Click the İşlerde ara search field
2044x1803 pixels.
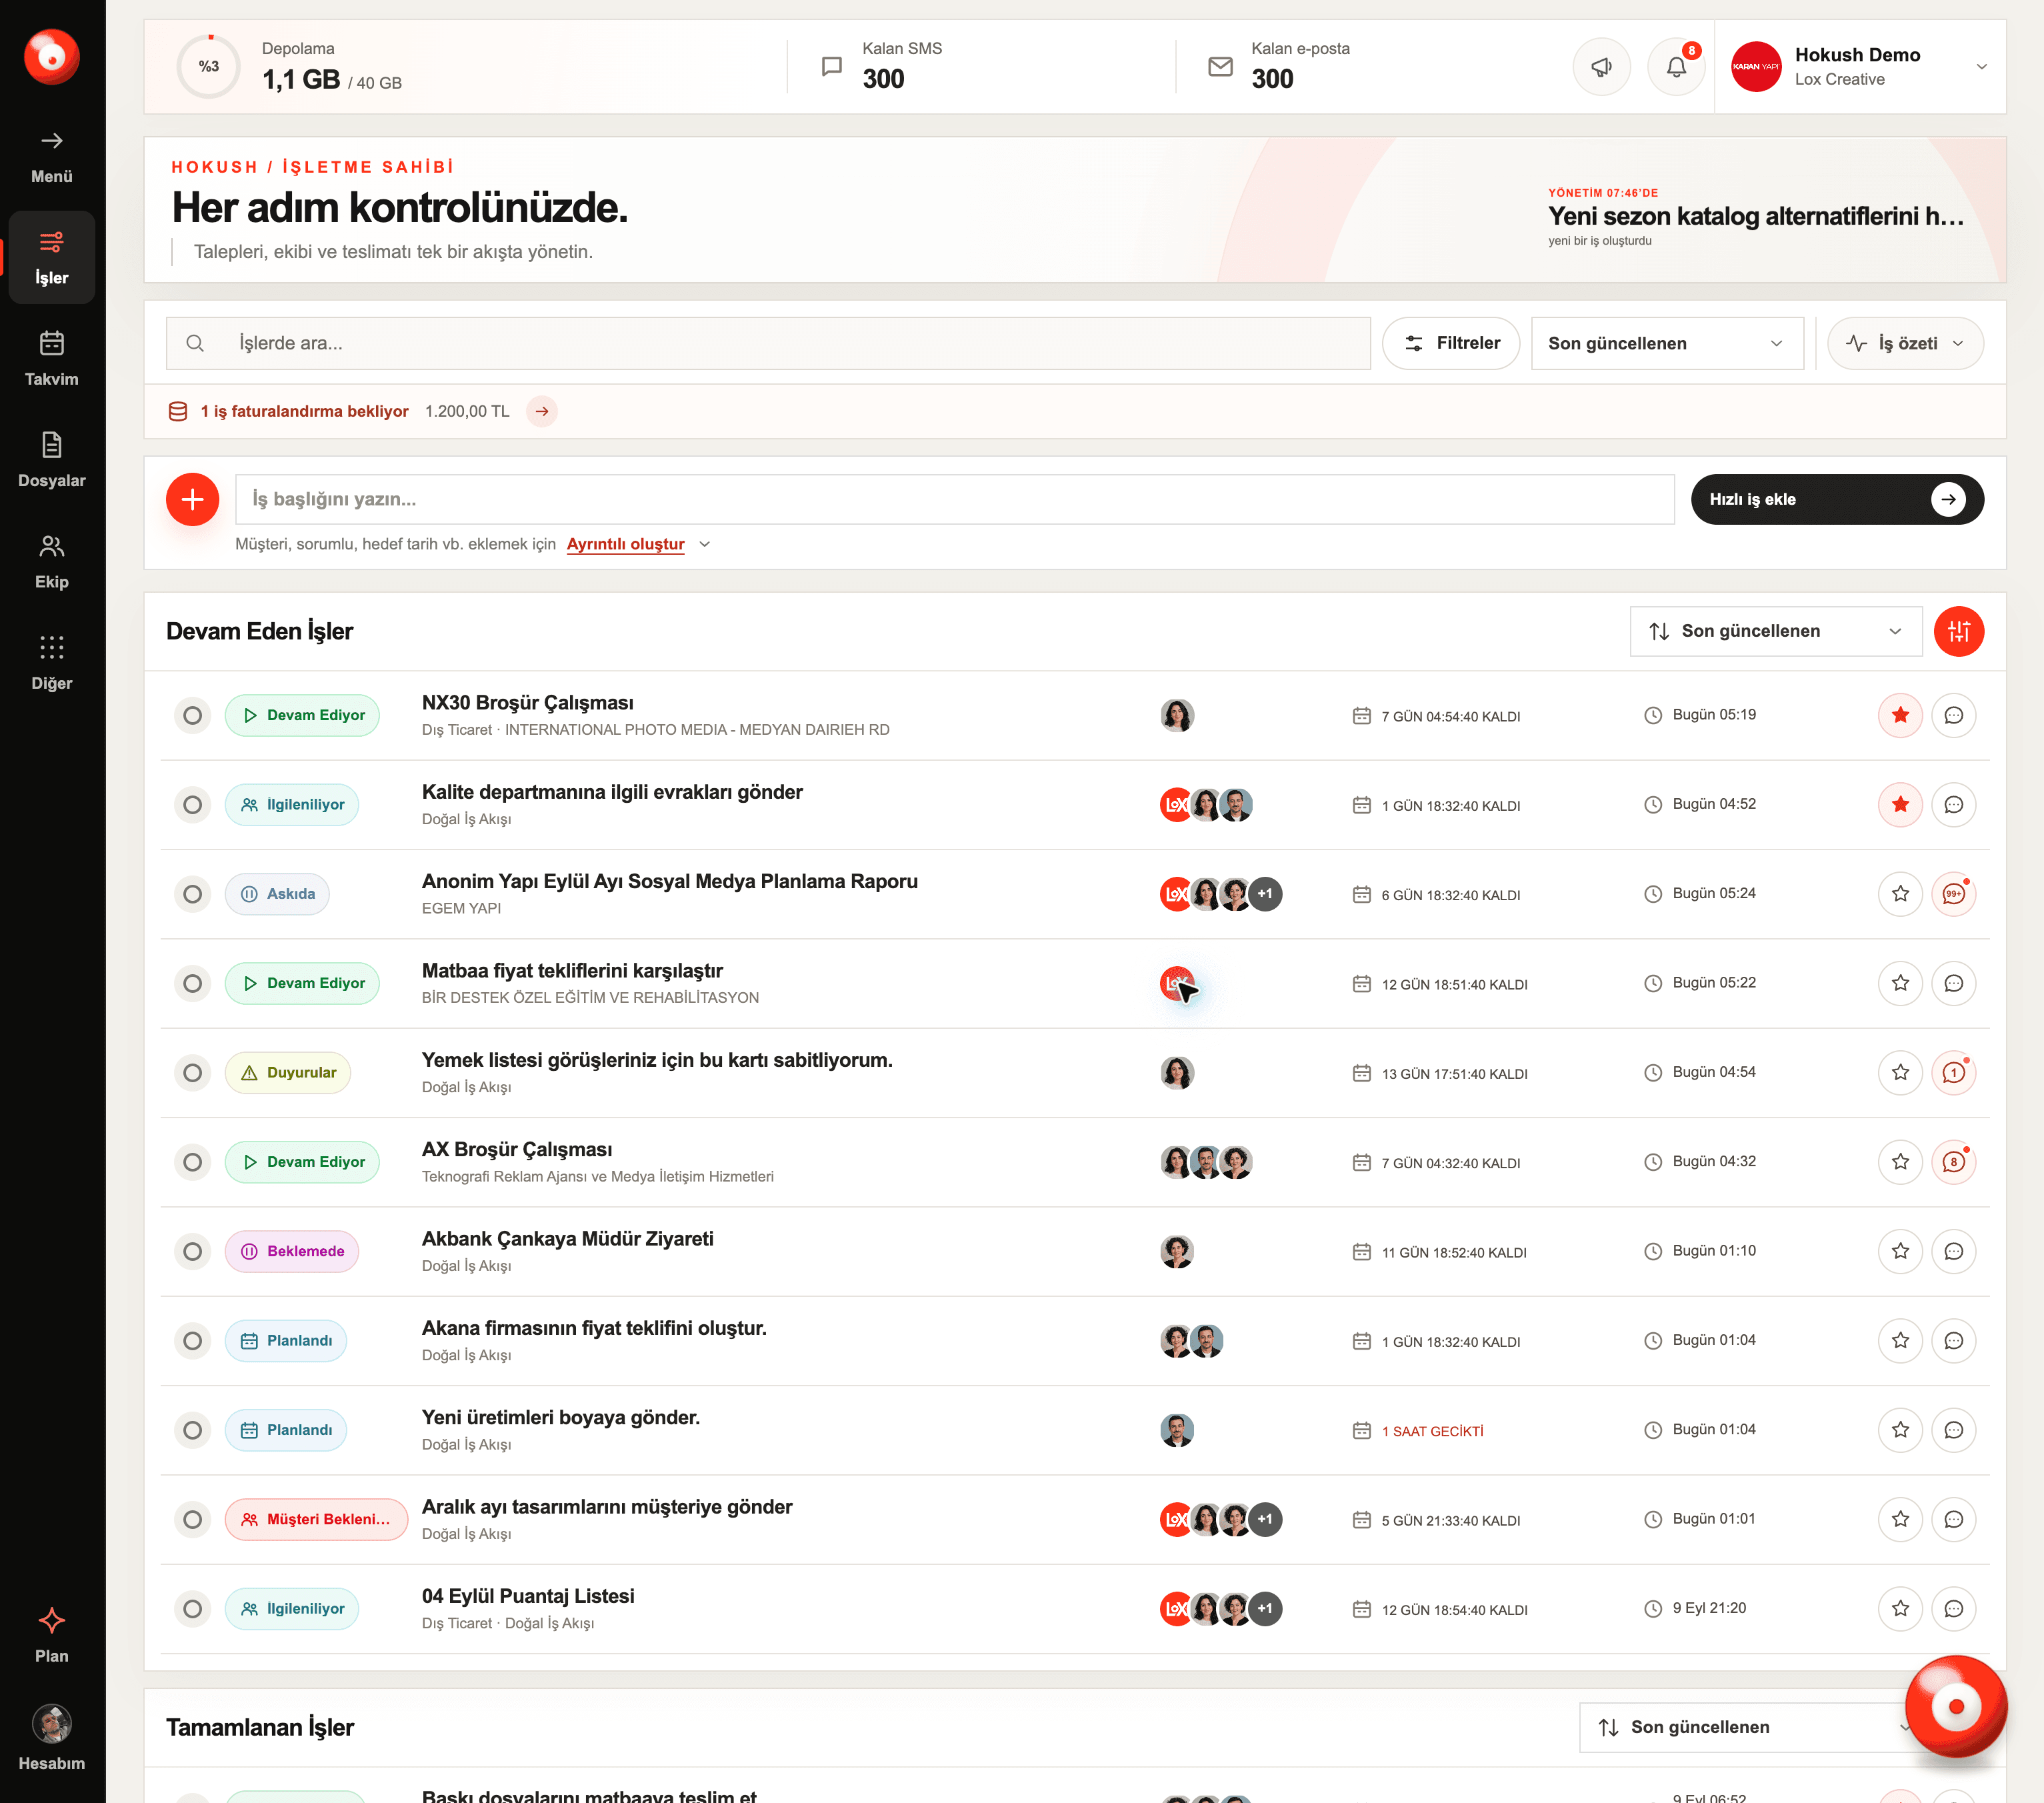tap(768, 343)
